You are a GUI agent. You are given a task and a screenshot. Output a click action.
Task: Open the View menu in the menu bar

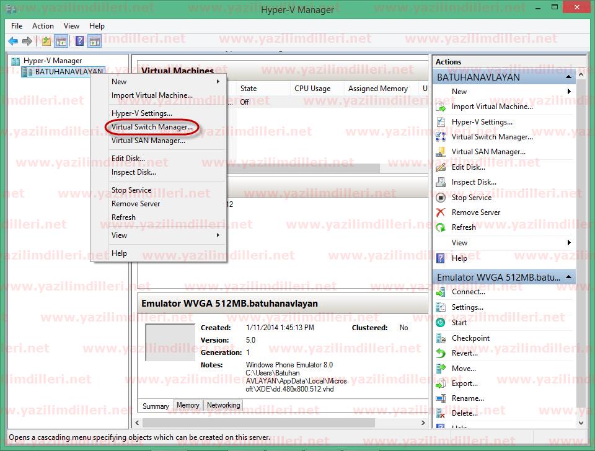tap(71, 26)
